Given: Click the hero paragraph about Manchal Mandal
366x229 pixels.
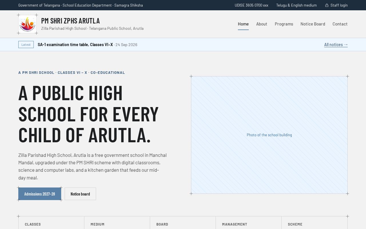Looking at the screenshot, I should pos(93,166).
